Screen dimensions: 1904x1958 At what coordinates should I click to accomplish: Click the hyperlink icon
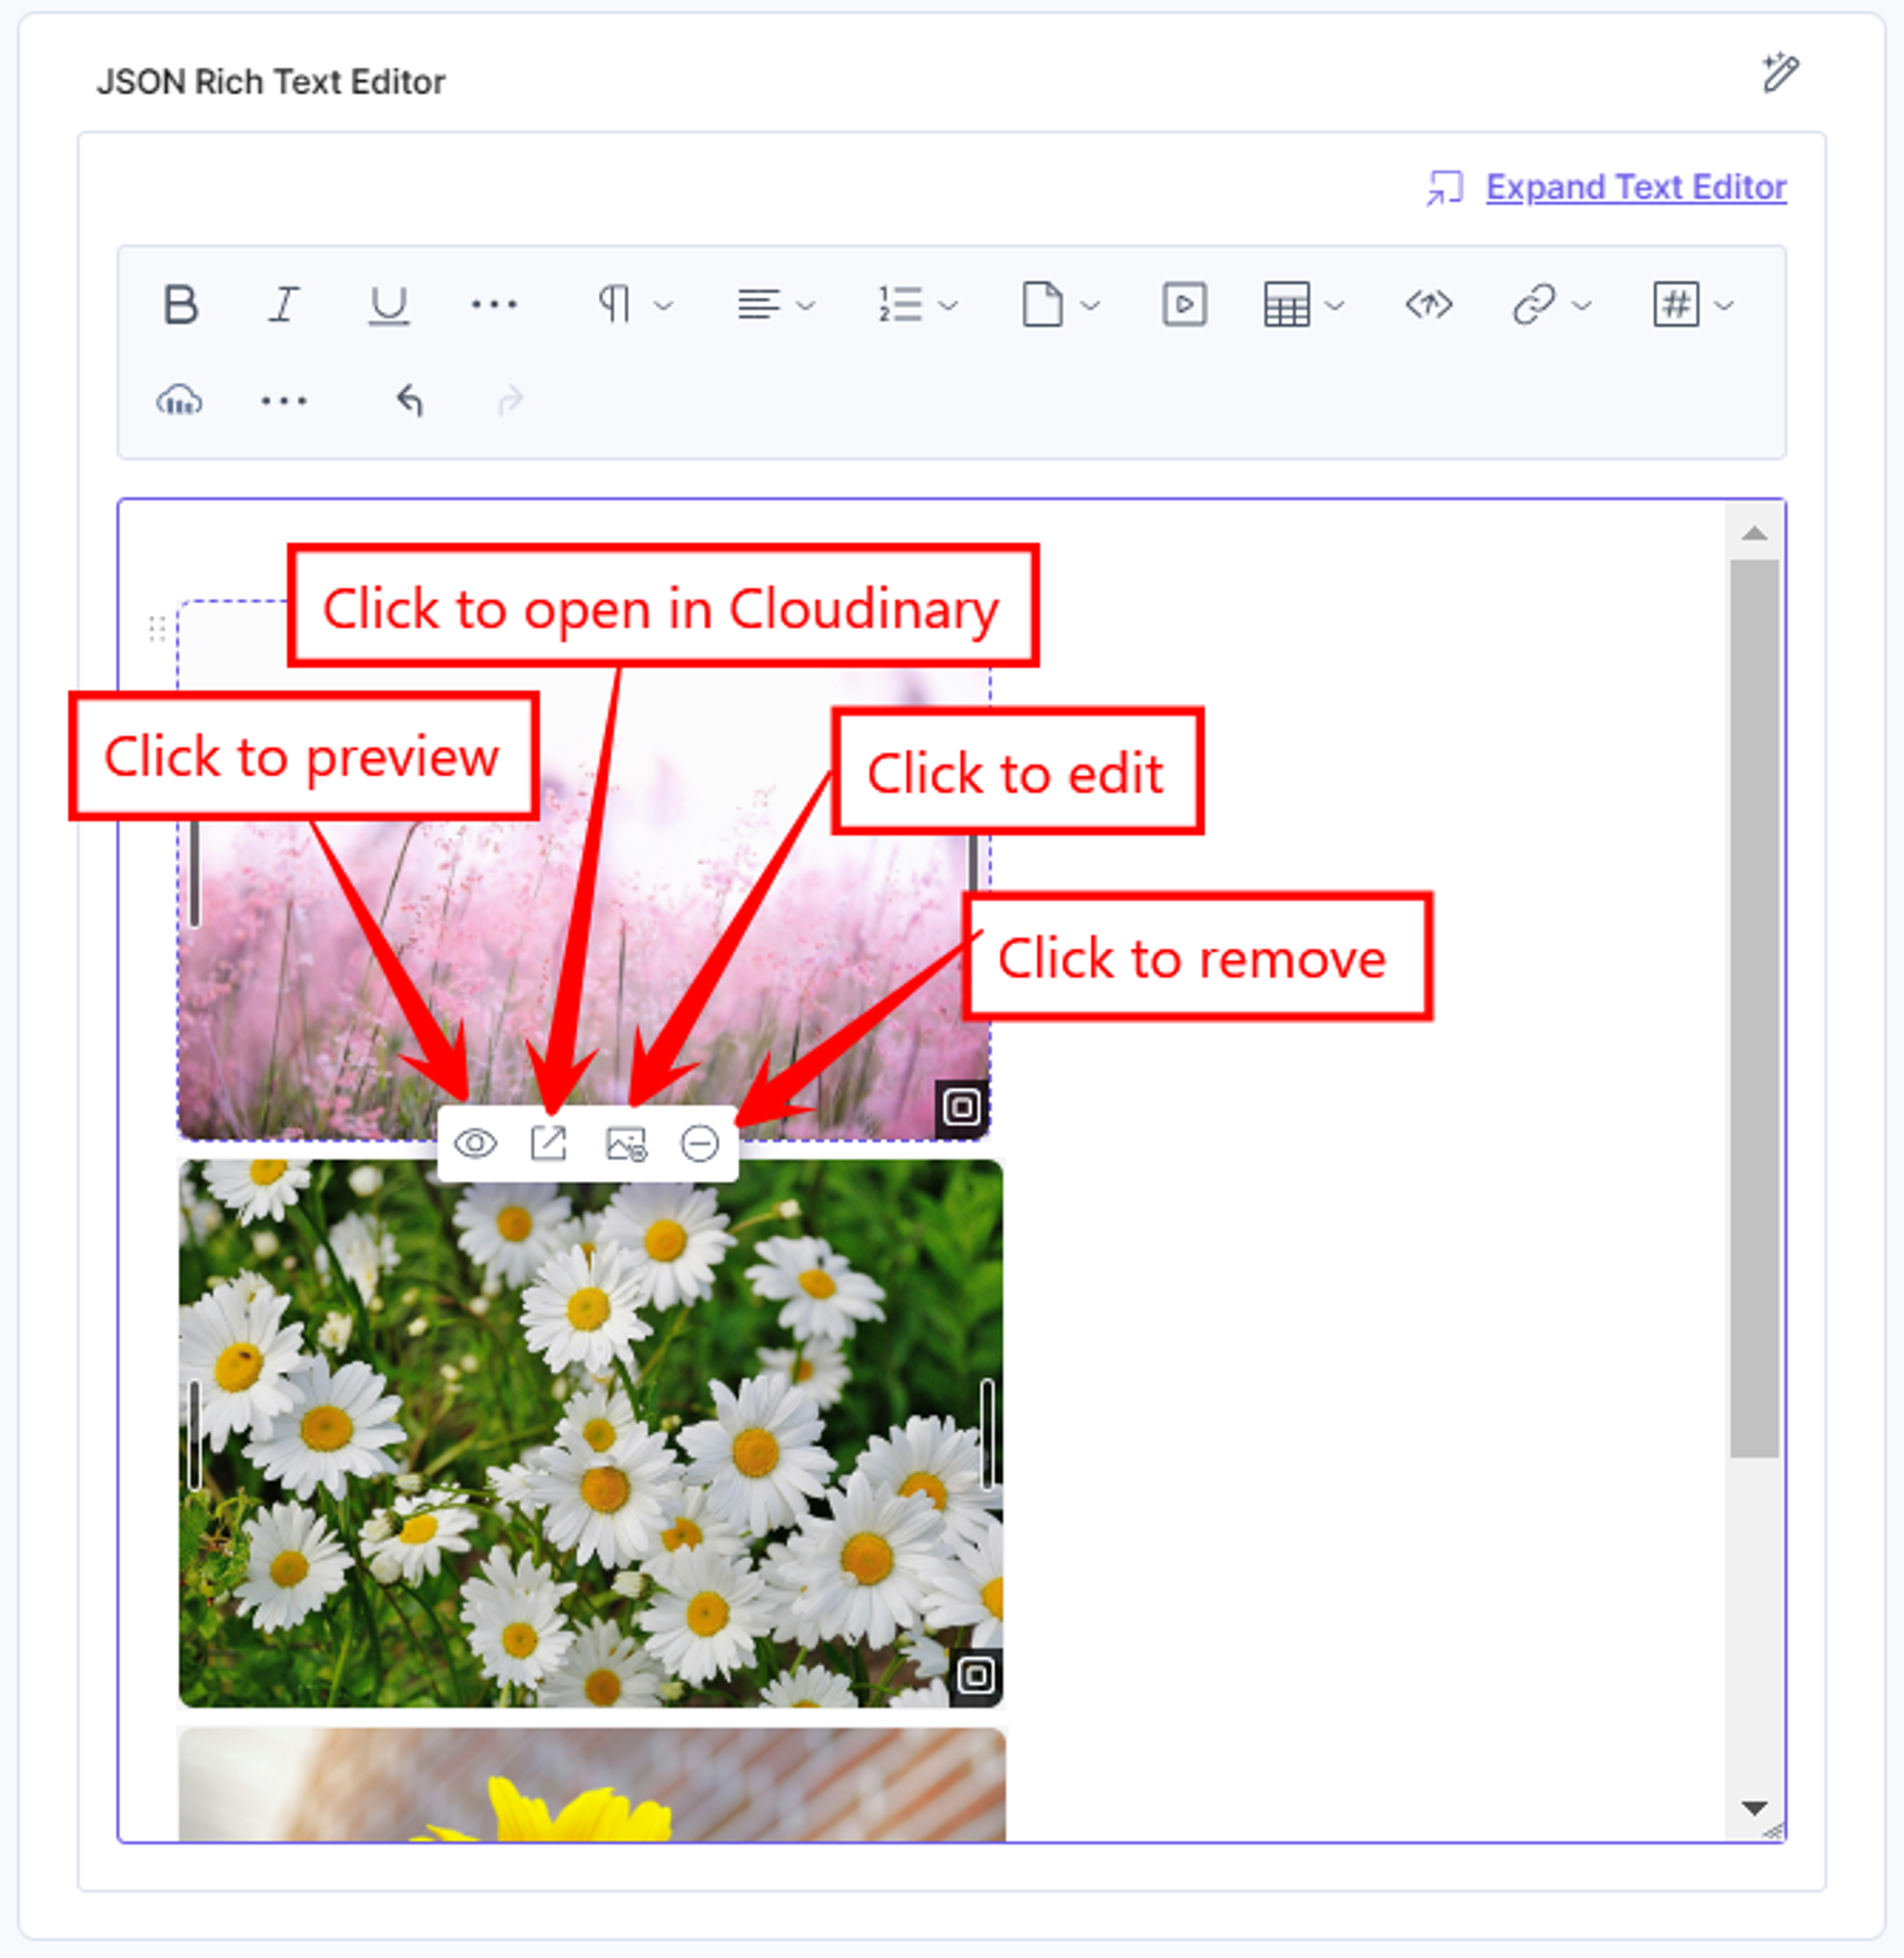pos(1534,304)
